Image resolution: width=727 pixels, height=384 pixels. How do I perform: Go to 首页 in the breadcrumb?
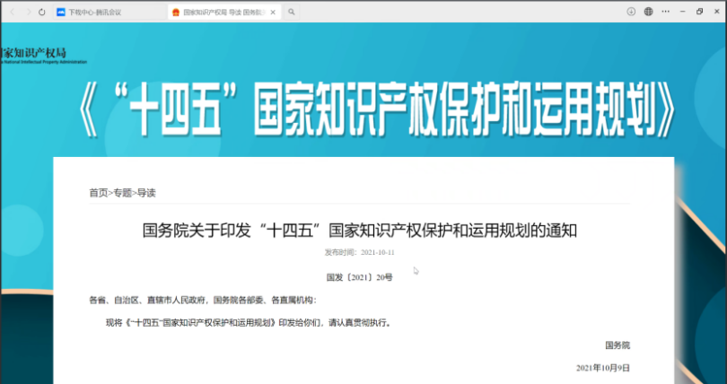tap(98, 193)
